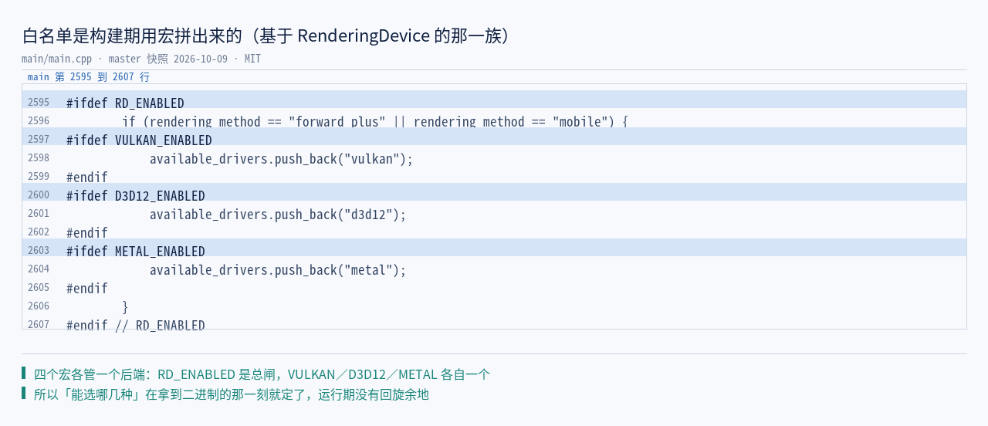Image resolution: width=988 pixels, height=426 pixels.
Task: Select line number 2600
Action: [x=39, y=195]
